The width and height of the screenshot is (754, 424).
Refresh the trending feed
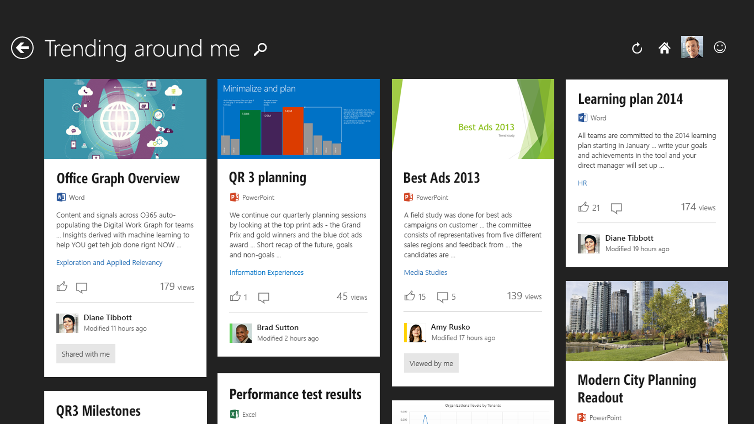(x=637, y=48)
